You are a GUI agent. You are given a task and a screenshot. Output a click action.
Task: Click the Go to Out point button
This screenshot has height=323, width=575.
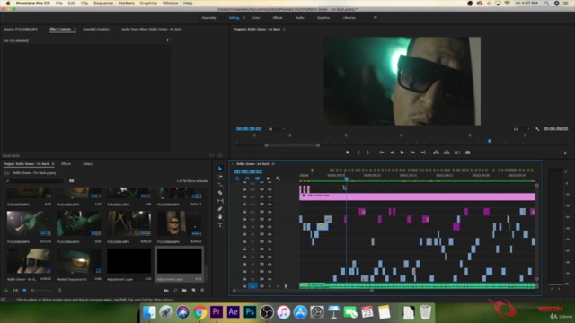point(423,153)
